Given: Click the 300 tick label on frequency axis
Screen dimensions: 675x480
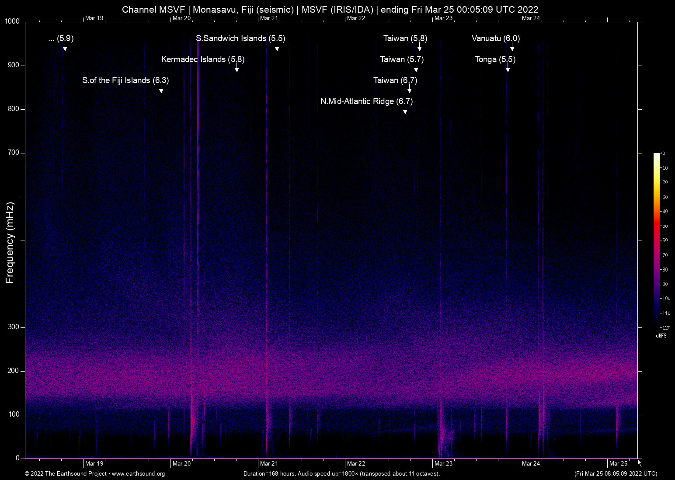Looking at the screenshot, I should pyautogui.click(x=14, y=327).
